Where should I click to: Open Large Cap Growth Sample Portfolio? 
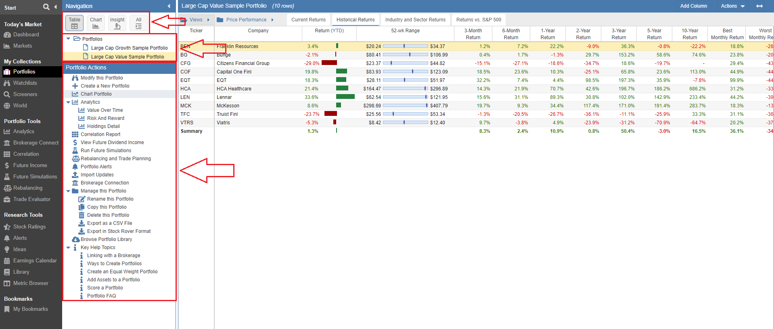tap(129, 48)
